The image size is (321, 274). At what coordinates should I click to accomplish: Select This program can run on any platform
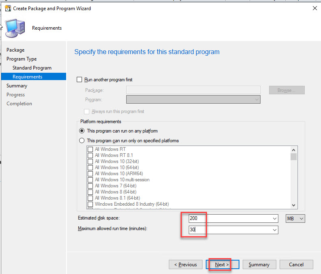coord(82,131)
